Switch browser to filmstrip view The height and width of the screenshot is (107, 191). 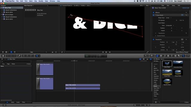[11, 52]
